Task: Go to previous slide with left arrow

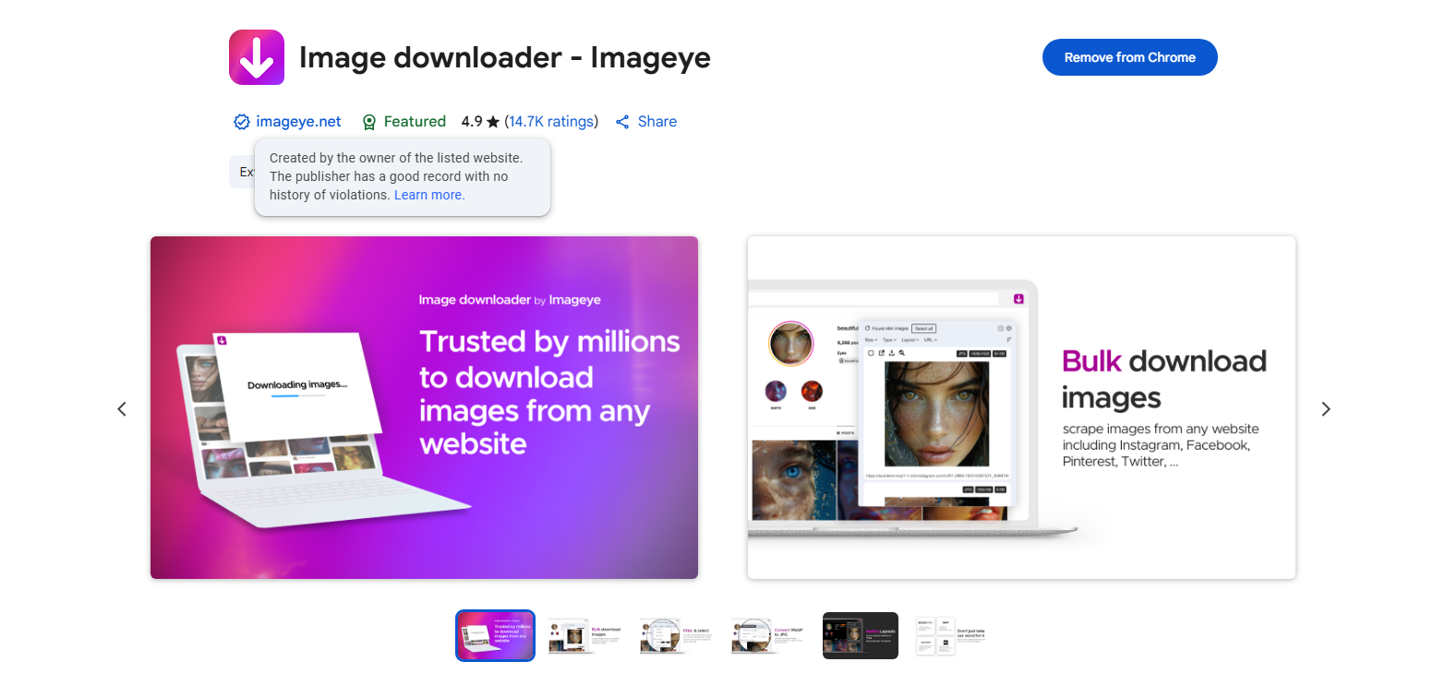Action: tap(122, 408)
